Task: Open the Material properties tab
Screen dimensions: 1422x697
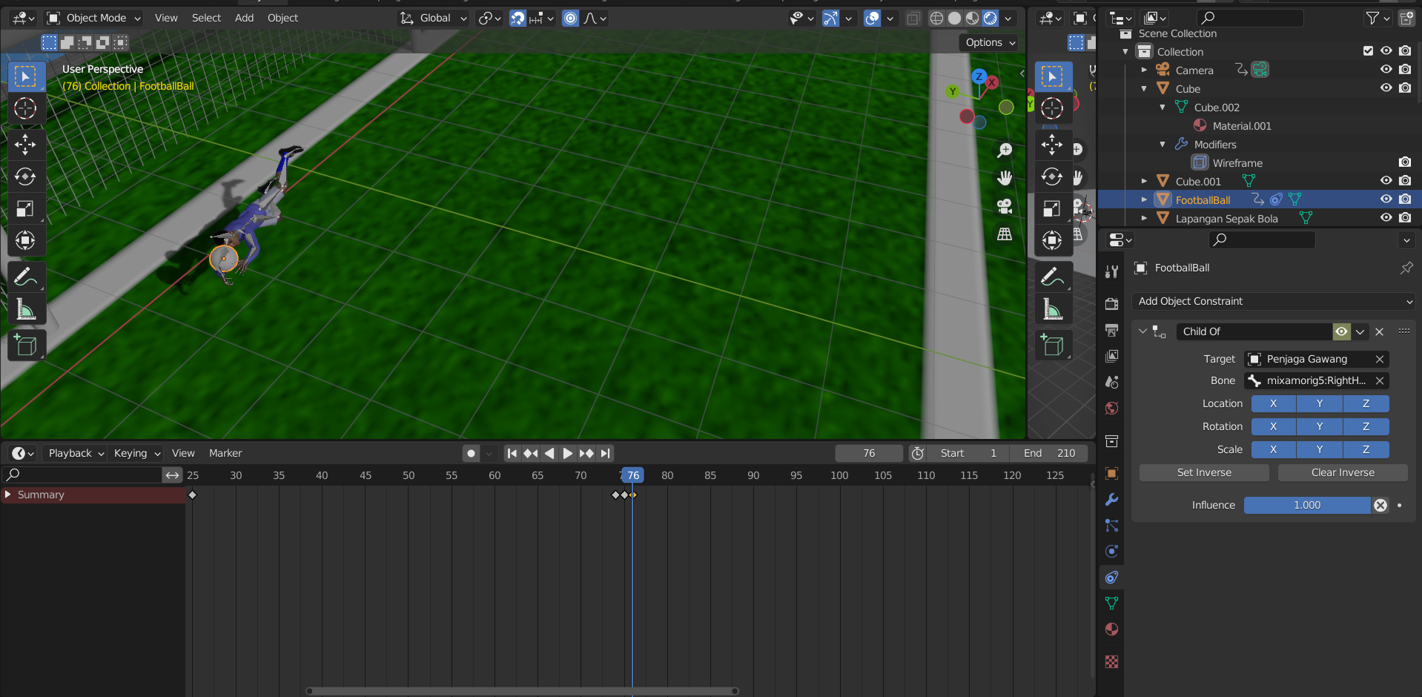Action: click(1111, 630)
